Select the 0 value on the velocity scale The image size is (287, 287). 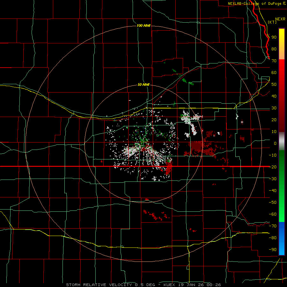click(x=275, y=143)
